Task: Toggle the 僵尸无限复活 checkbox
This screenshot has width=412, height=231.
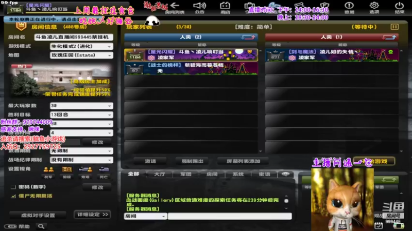Action: pyautogui.click(x=13, y=196)
